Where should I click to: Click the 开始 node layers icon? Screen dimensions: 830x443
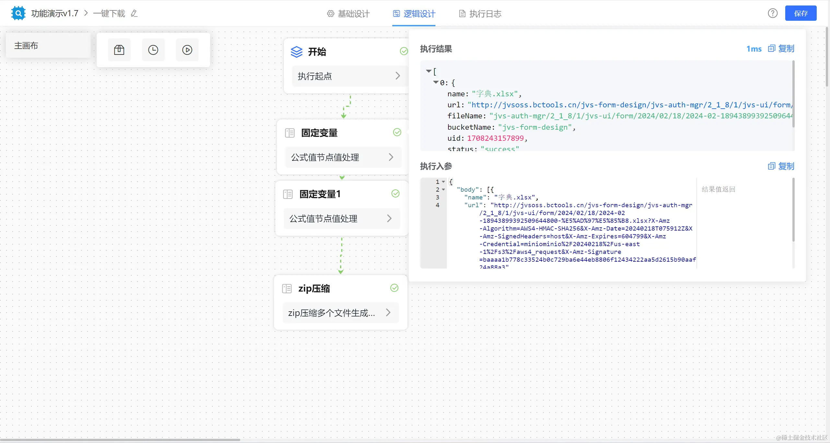pyautogui.click(x=296, y=52)
